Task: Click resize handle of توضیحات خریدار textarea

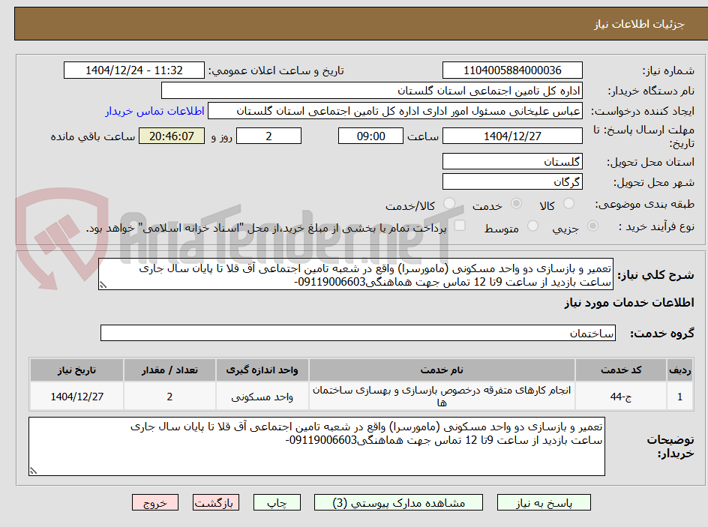Action: (x=33, y=471)
